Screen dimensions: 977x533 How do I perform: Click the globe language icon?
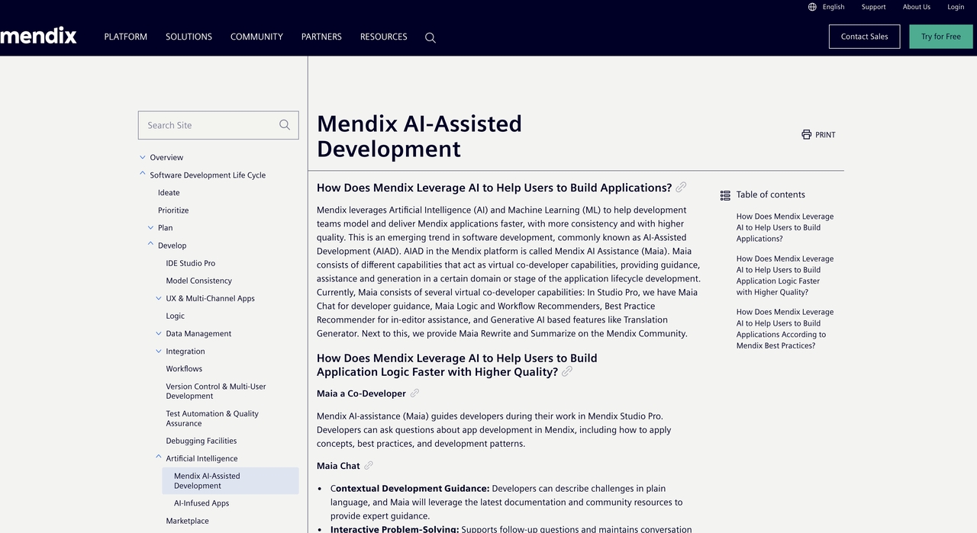click(812, 7)
